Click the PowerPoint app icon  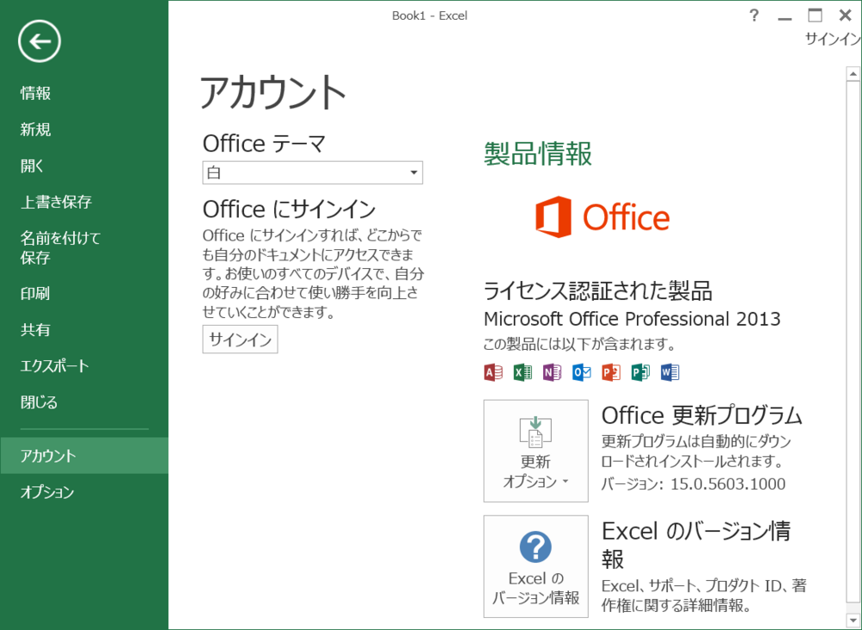coord(611,372)
